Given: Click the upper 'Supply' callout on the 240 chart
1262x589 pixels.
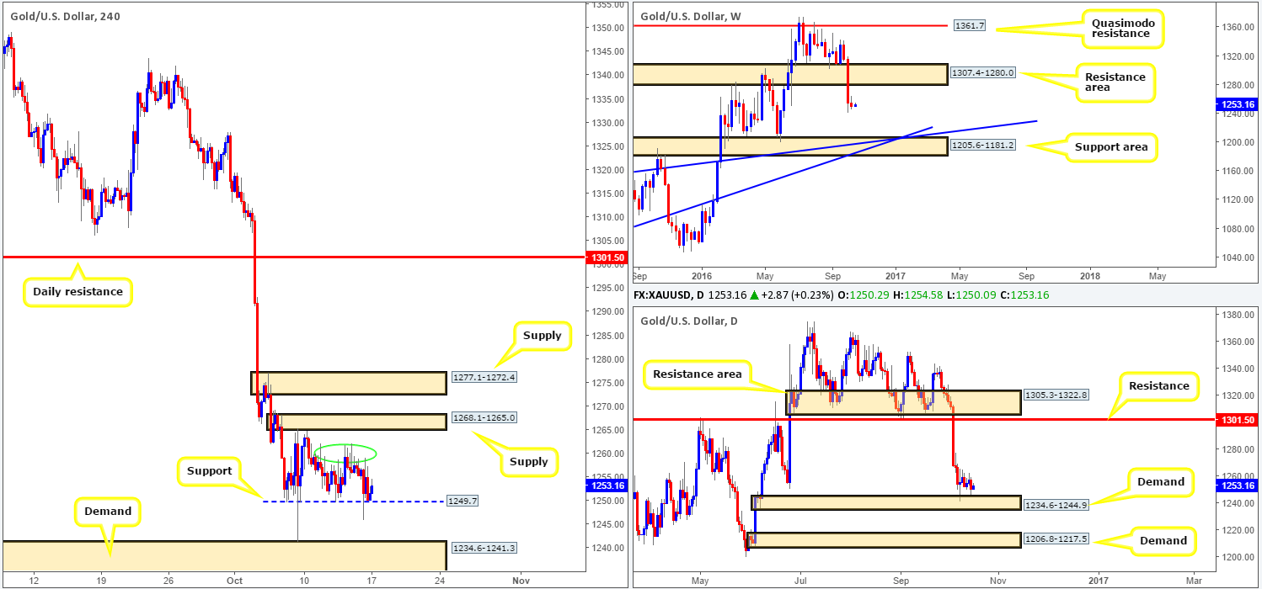Looking at the screenshot, I should (542, 336).
